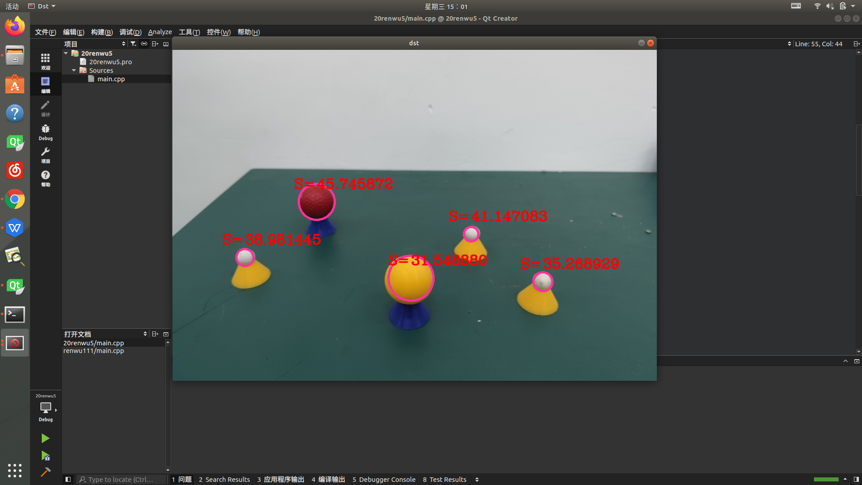Image resolution: width=862 pixels, height=485 pixels.
Task: Open the Projects mode wrench icon
Action: coord(45,155)
